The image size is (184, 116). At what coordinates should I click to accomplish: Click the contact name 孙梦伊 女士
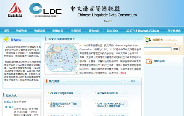[20, 102]
